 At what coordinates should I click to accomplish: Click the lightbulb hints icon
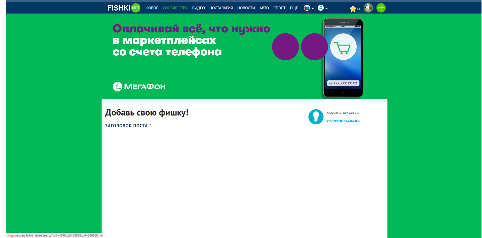click(316, 117)
